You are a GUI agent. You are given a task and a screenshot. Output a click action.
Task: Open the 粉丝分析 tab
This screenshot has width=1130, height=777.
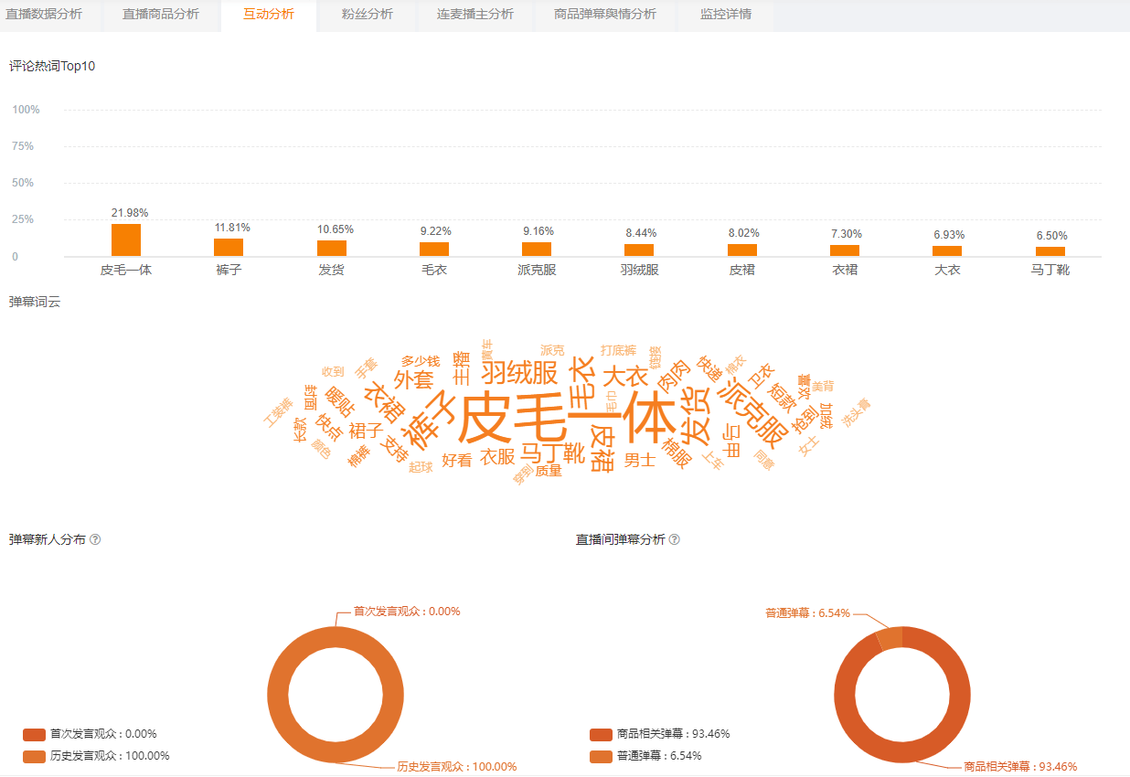tap(368, 15)
